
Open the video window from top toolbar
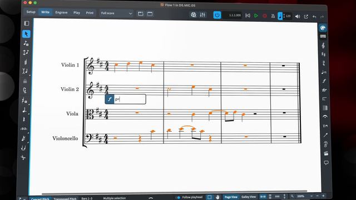pyautogui.click(x=194, y=15)
